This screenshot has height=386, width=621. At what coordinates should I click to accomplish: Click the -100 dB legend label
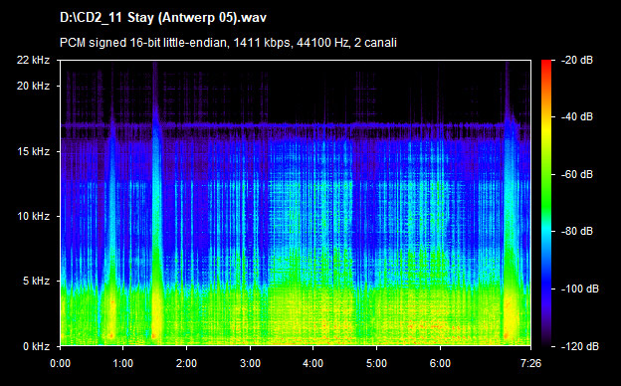[x=580, y=289]
